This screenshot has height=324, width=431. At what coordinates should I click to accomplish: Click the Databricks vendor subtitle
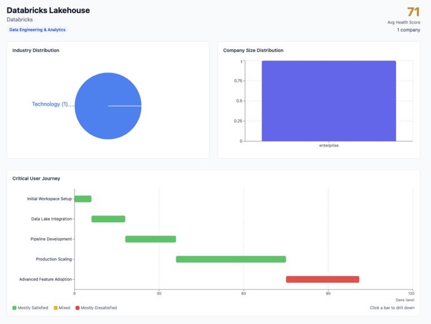point(20,20)
